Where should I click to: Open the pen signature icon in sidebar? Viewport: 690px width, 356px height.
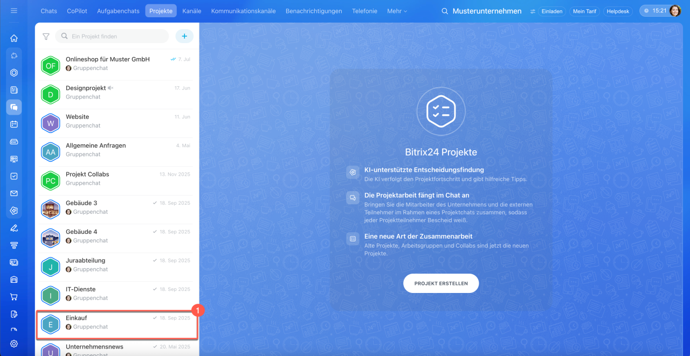click(x=14, y=228)
